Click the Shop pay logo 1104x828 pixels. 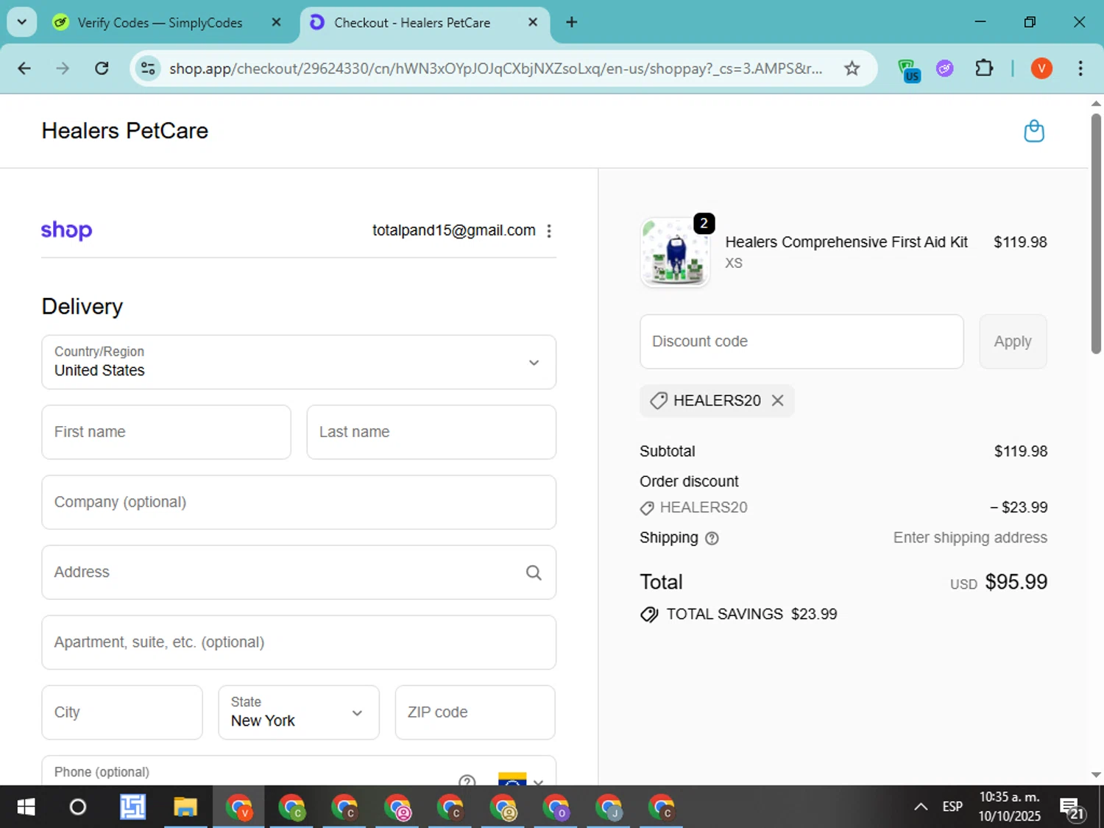coord(66,230)
